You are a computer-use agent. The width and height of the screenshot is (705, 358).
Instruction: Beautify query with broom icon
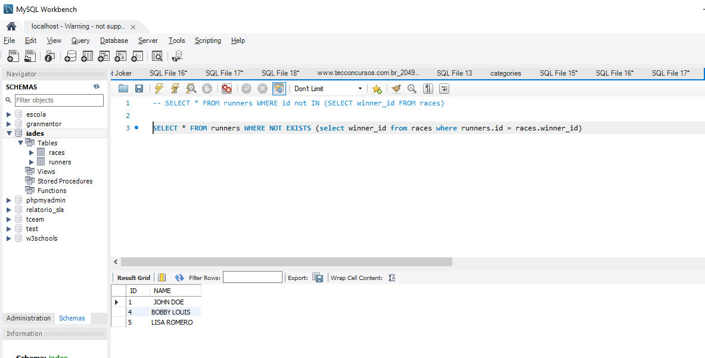396,89
